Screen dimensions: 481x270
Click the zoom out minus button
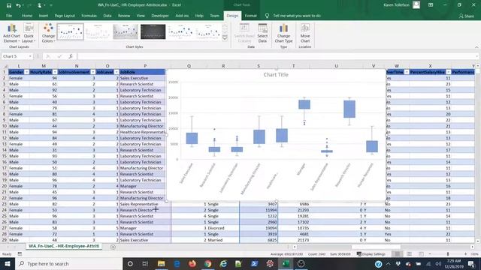[x=430, y=254]
